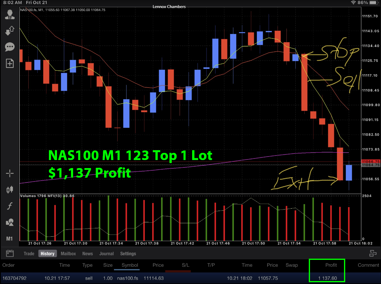Open the Settings tab
The height and width of the screenshot is (284, 381).
[128, 254]
